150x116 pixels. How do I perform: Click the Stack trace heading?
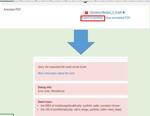(45, 102)
